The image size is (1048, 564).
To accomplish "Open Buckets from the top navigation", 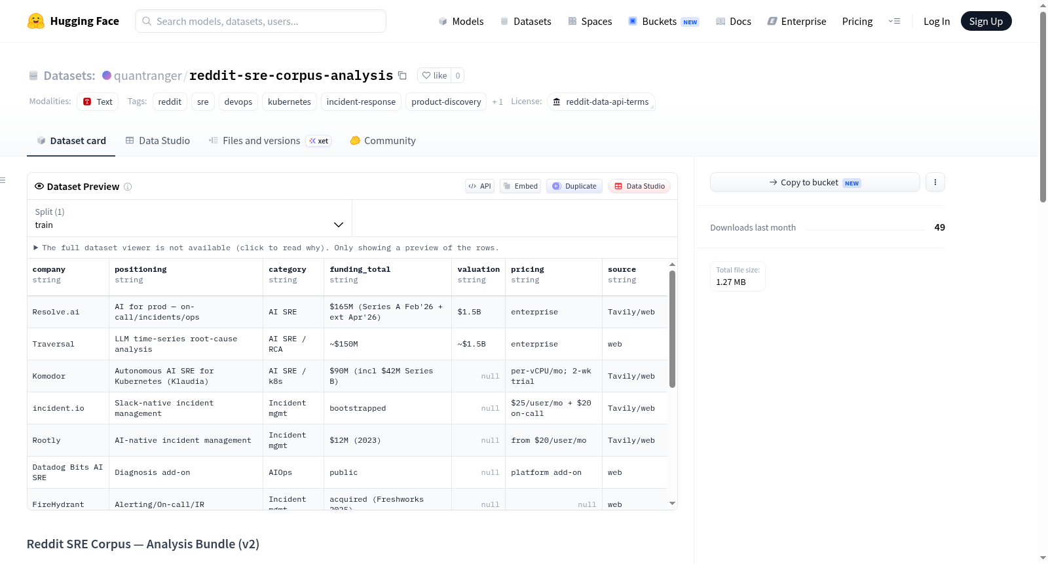I will point(664,21).
